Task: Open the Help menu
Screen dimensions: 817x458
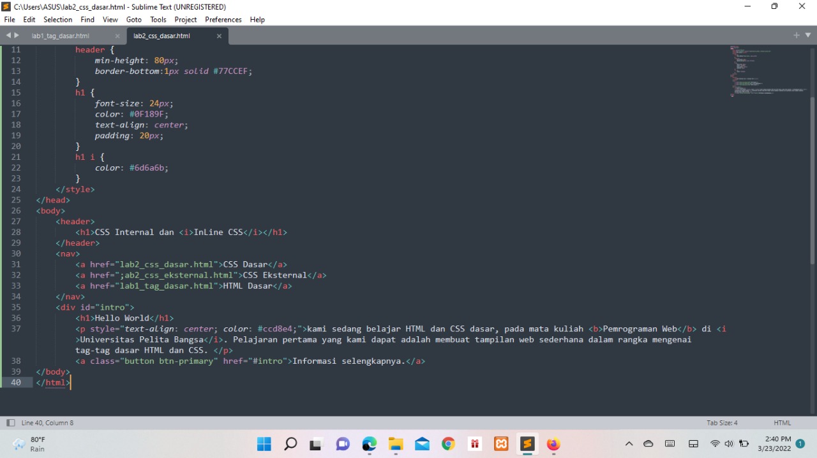Action: pyautogui.click(x=257, y=20)
